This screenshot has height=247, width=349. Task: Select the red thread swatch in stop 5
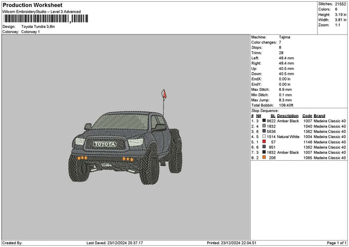point(264,142)
